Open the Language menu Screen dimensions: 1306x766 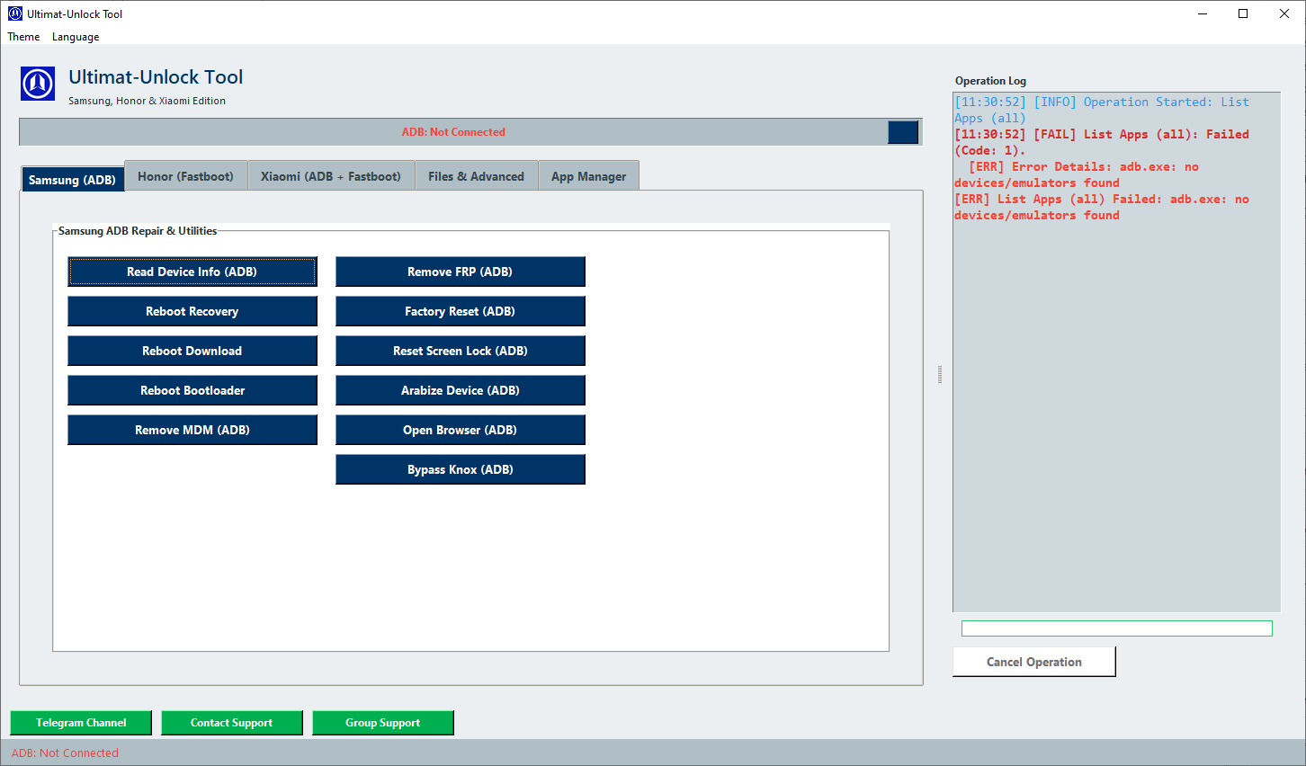(75, 37)
